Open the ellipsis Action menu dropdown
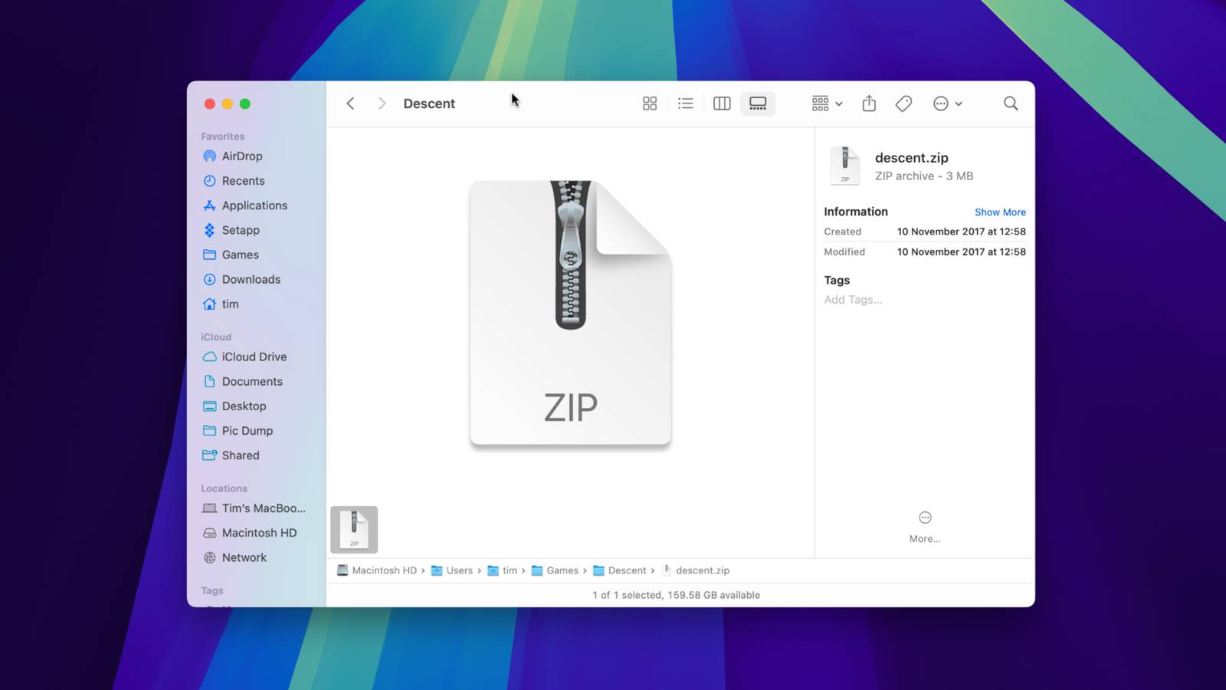Screen dimensions: 1226x690 click(x=947, y=103)
